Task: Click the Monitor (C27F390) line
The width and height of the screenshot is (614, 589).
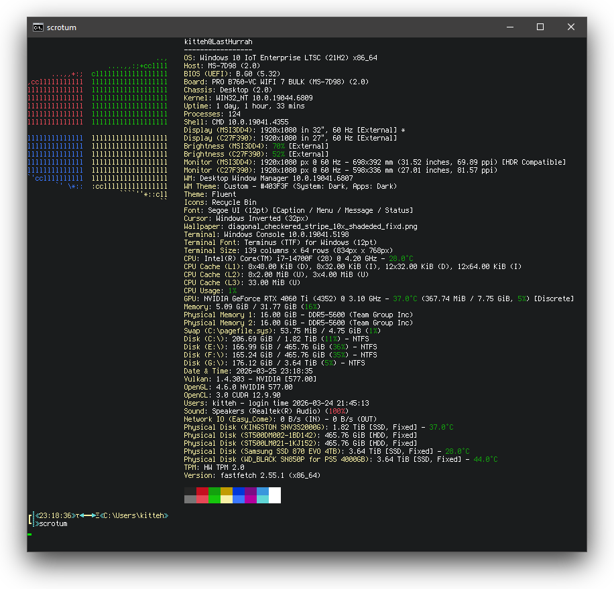Action: [341, 170]
